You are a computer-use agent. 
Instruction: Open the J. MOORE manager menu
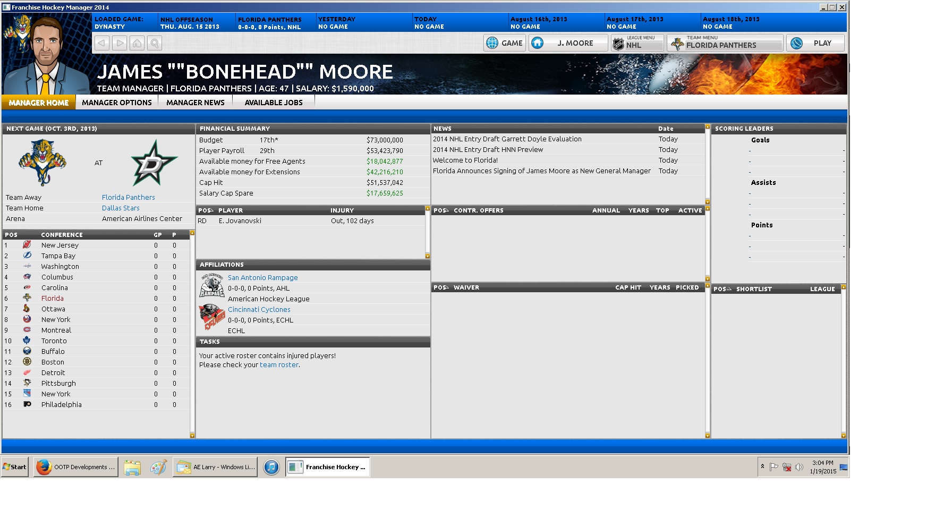[568, 43]
